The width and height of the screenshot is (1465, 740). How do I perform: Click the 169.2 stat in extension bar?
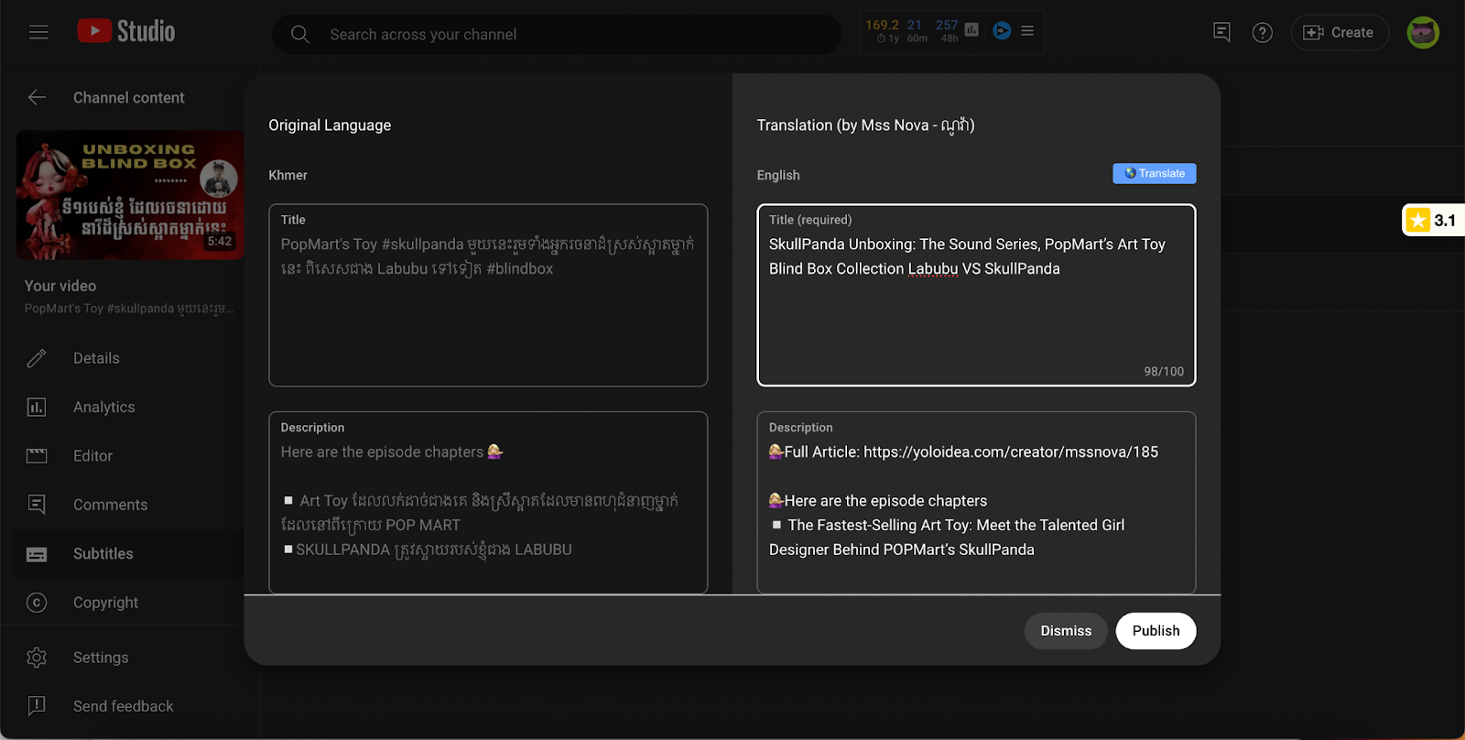882,25
